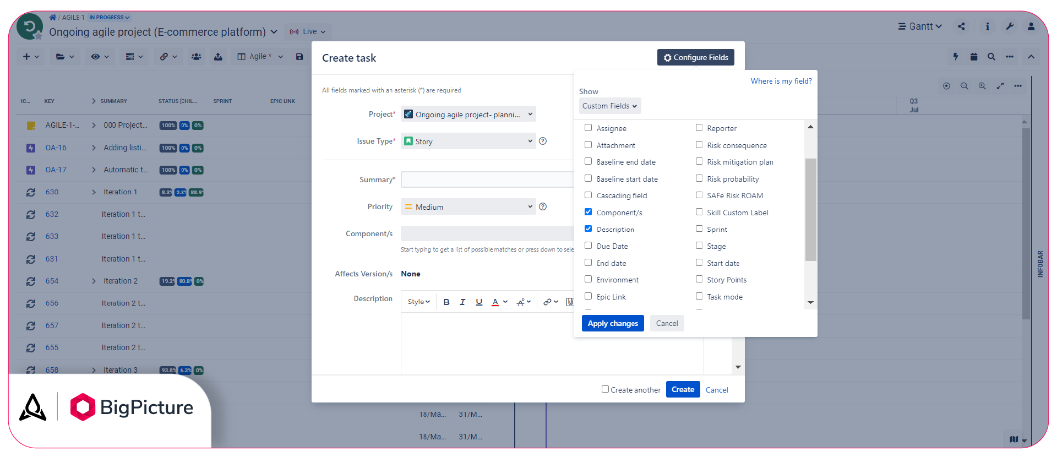Click the zoom in icon on Gantt
This screenshot has width=1057, height=457.
982,86
